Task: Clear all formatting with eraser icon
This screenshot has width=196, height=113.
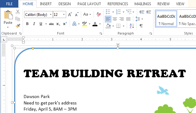Action: tap(99, 14)
